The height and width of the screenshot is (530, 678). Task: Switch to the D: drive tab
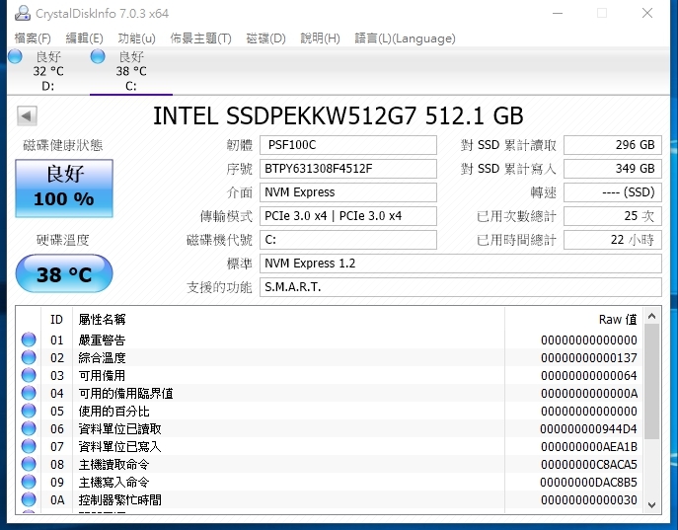[x=48, y=71]
